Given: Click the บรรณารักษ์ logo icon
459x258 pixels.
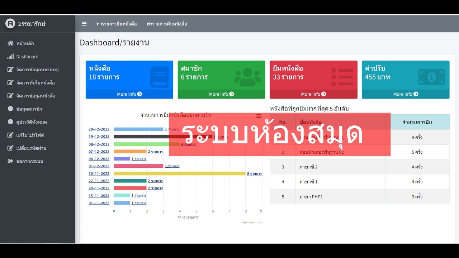Looking at the screenshot, I should pyautogui.click(x=10, y=24).
